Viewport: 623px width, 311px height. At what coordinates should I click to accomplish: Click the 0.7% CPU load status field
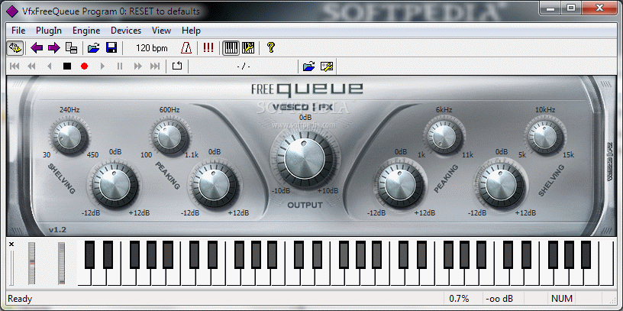pyautogui.click(x=460, y=298)
